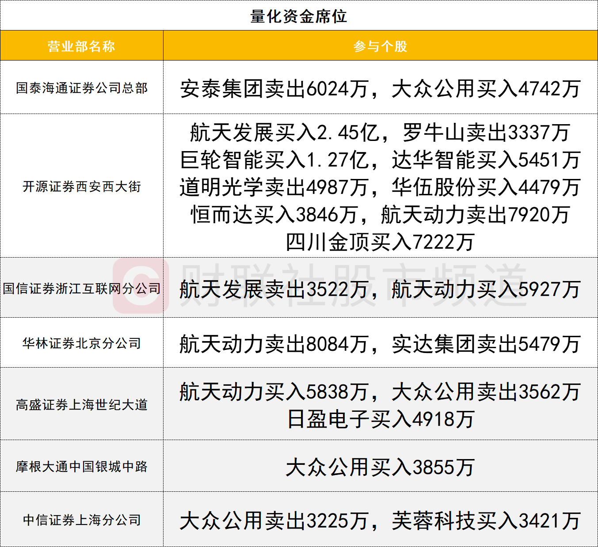This screenshot has width=598, height=547.
Task: Click the entry "航天动力卖出8084万"
Action: point(274,344)
